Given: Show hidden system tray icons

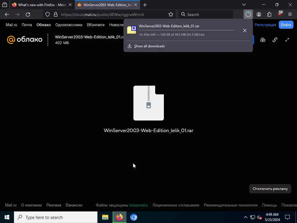Looking at the screenshot, I should 245,217.
